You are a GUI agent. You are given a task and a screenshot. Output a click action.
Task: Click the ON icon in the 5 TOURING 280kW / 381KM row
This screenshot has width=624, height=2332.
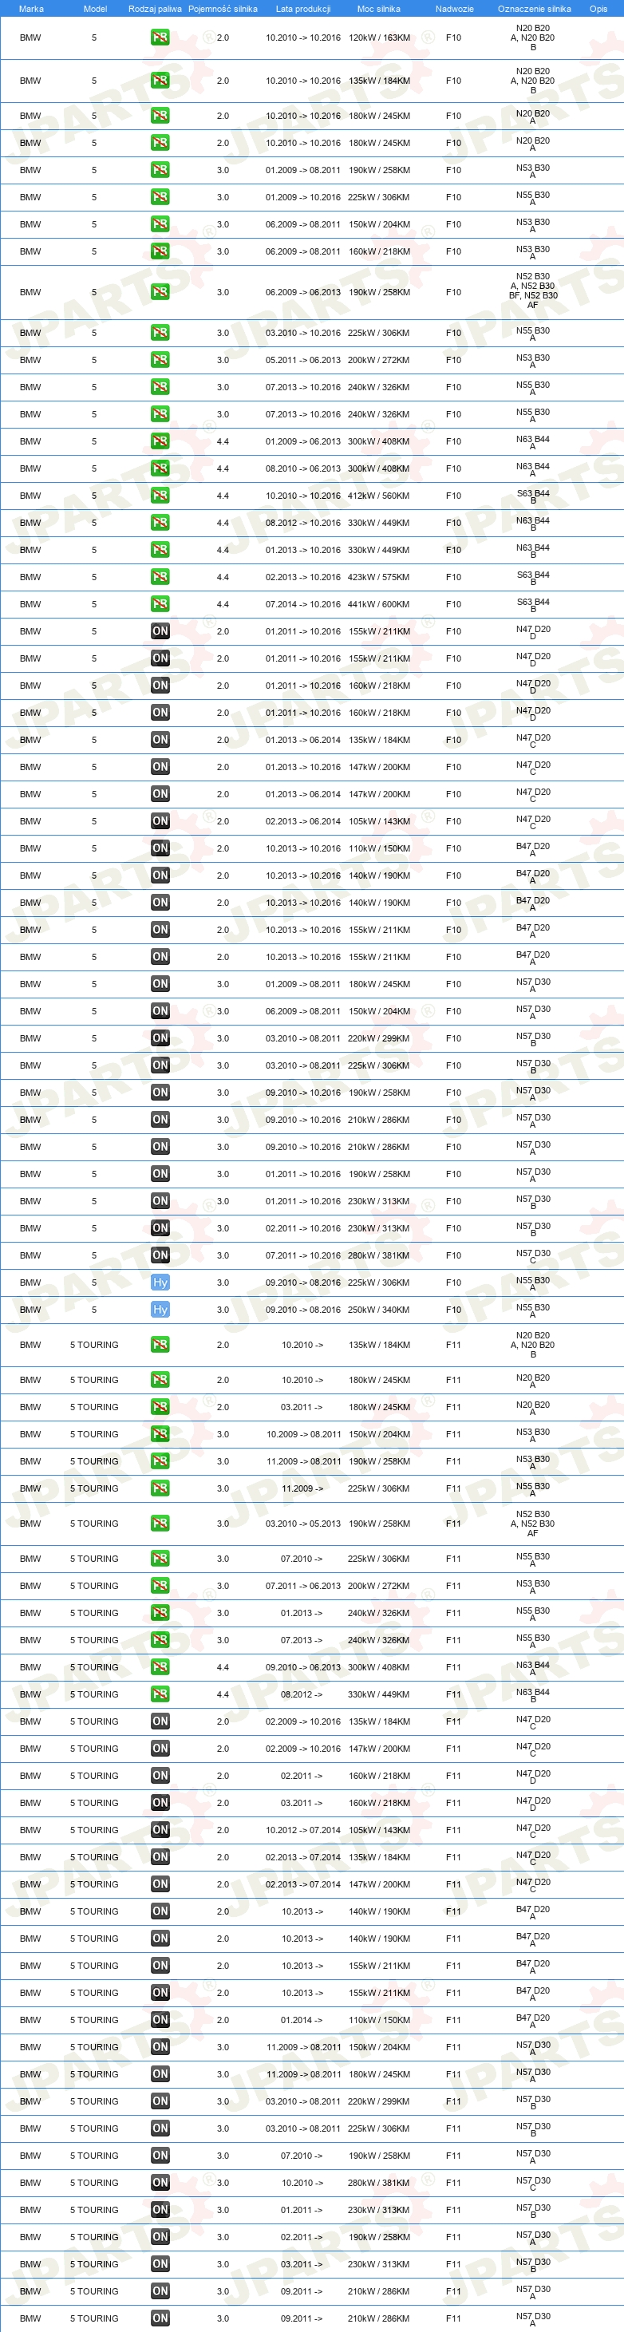pyautogui.click(x=160, y=2183)
